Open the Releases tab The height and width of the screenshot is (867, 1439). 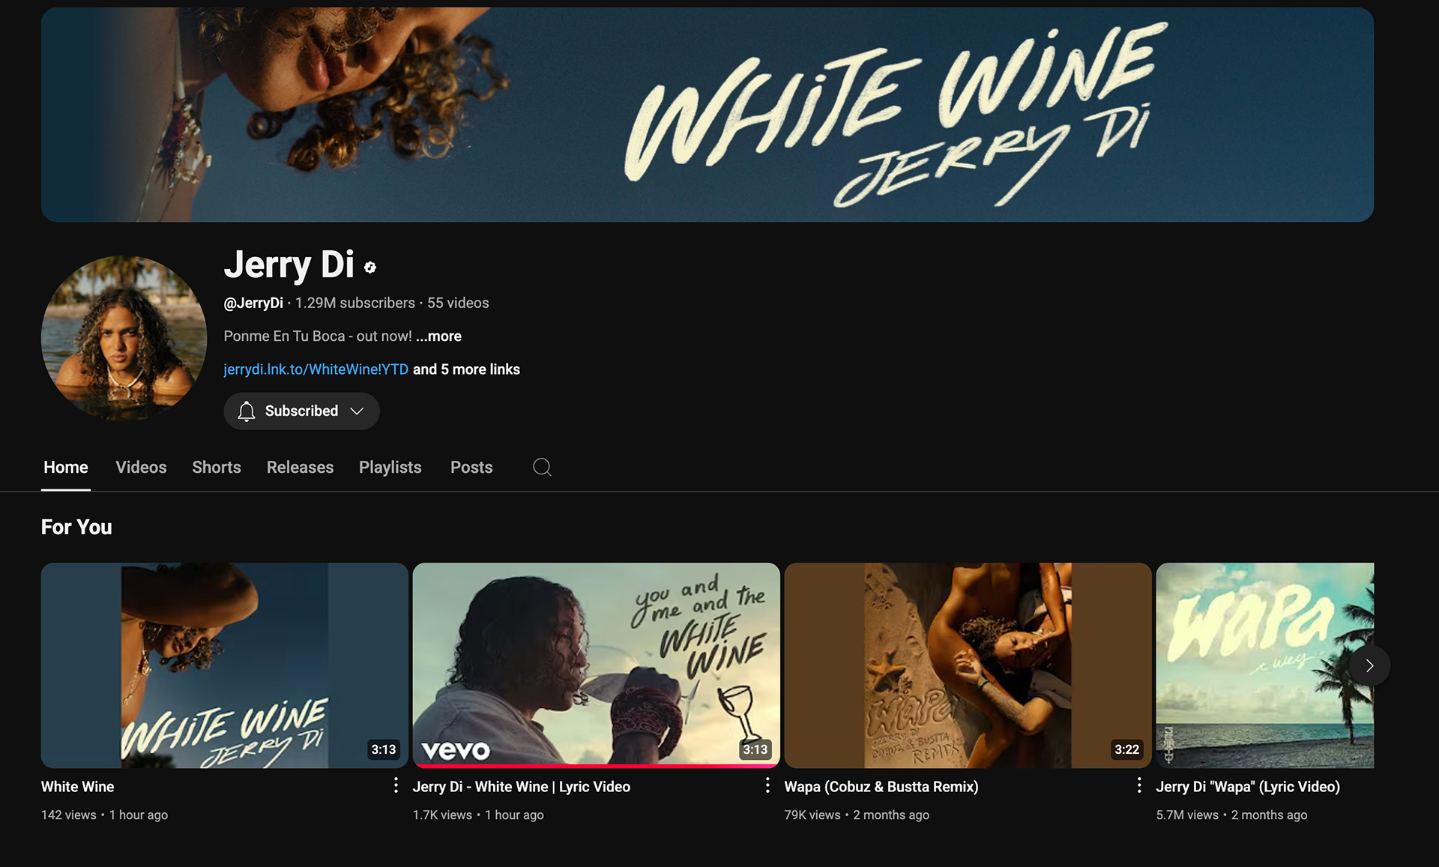(300, 467)
